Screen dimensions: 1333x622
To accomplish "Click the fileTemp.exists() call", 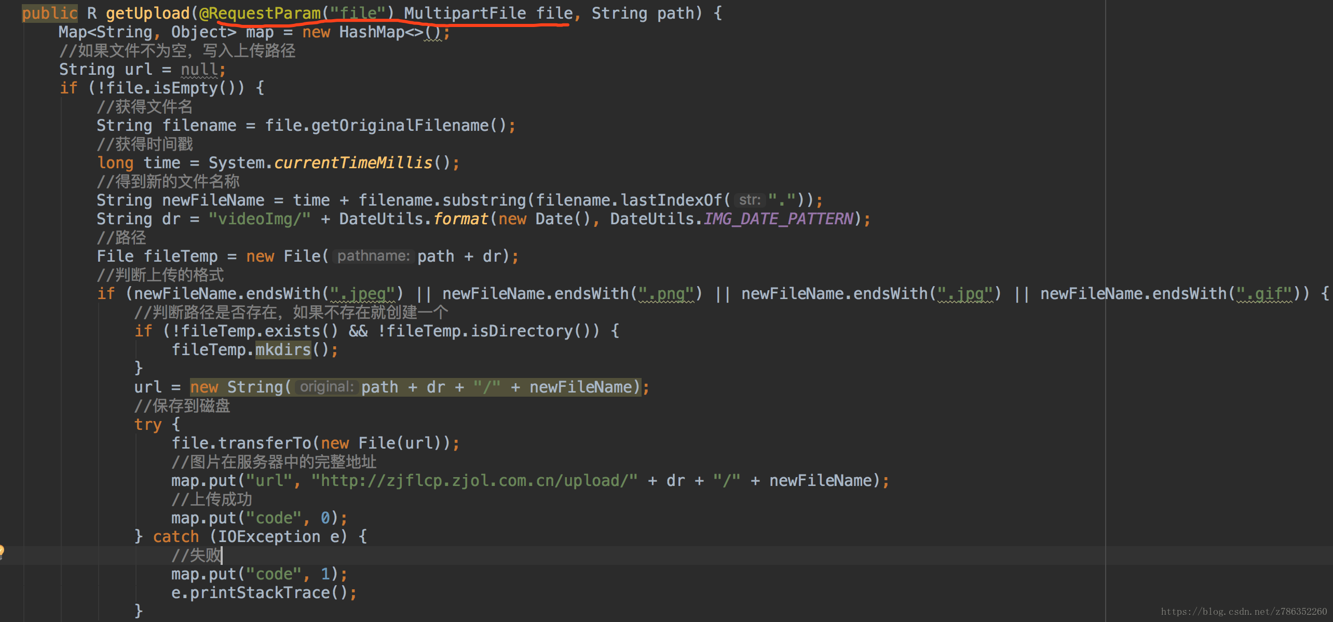I will pyautogui.click(x=260, y=331).
